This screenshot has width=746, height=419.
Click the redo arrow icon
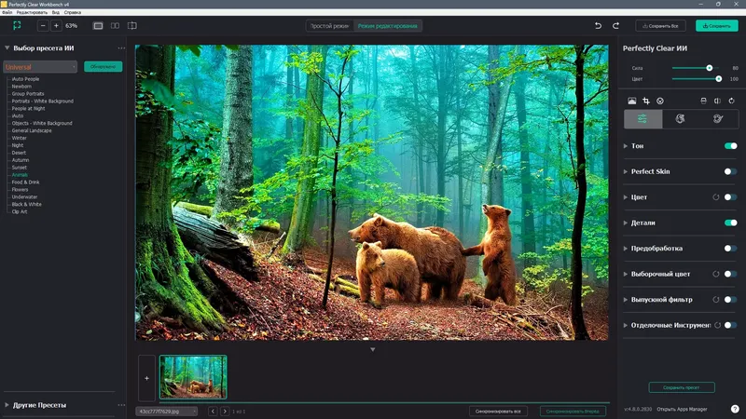pyautogui.click(x=615, y=26)
